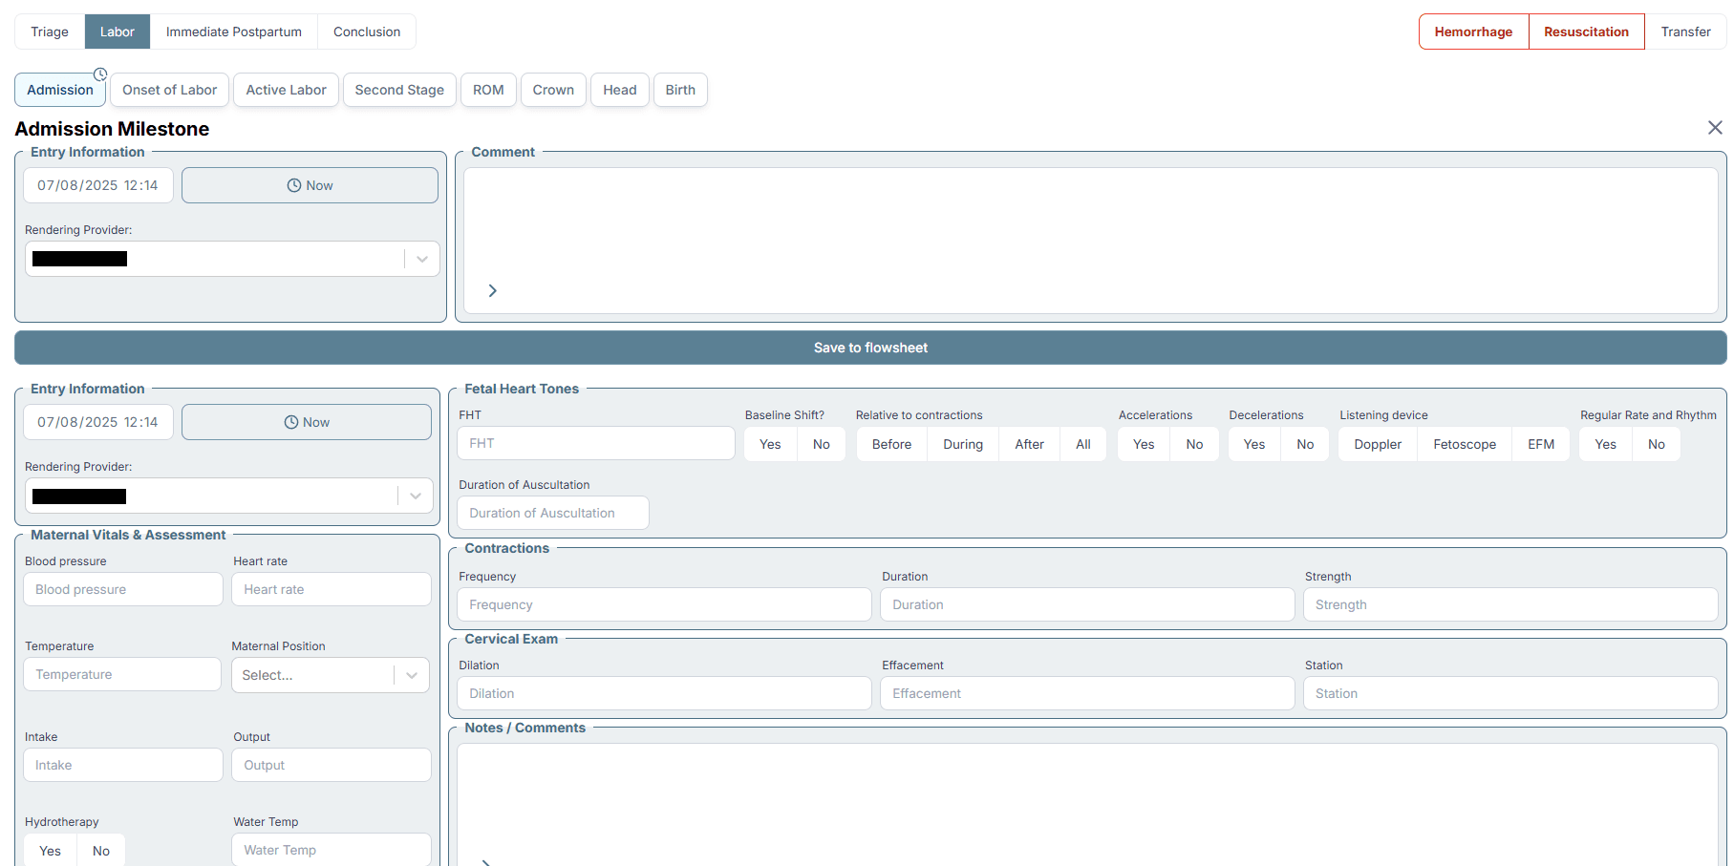Image resolution: width=1734 pixels, height=866 pixels.
Task: Click the FHT input field
Action: point(595,442)
